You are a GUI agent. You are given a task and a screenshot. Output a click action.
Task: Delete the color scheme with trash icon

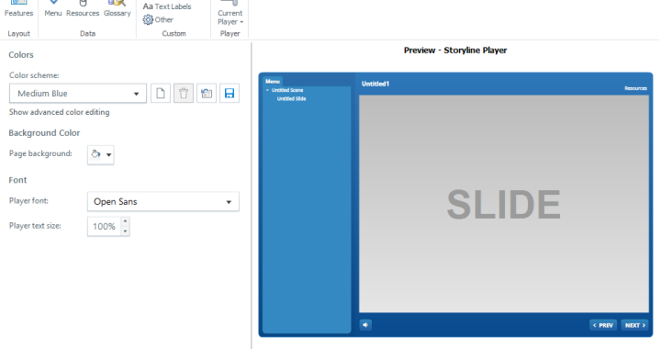(x=184, y=93)
